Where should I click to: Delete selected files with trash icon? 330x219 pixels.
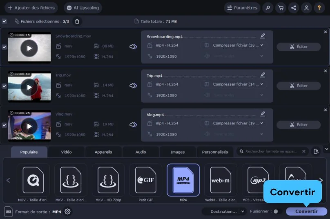coord(77,21)
